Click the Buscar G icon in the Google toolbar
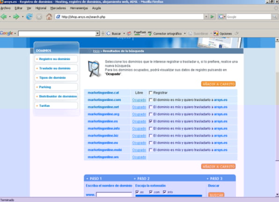Viewport: 279px width, 202px height. pos(108,33)
